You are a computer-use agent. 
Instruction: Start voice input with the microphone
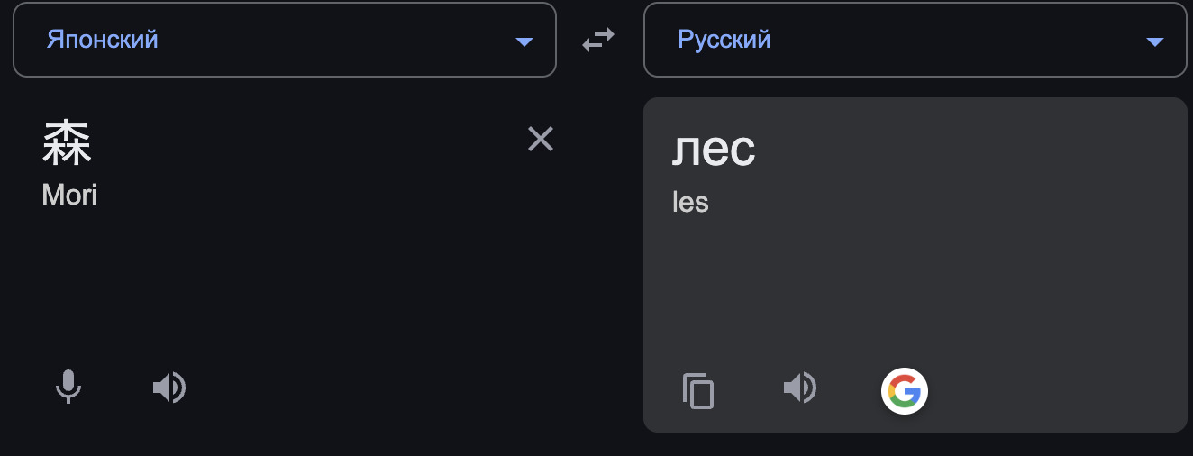(x=68, y=388)
